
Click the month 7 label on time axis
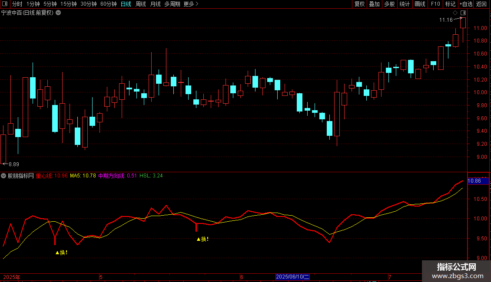point(390,277)
